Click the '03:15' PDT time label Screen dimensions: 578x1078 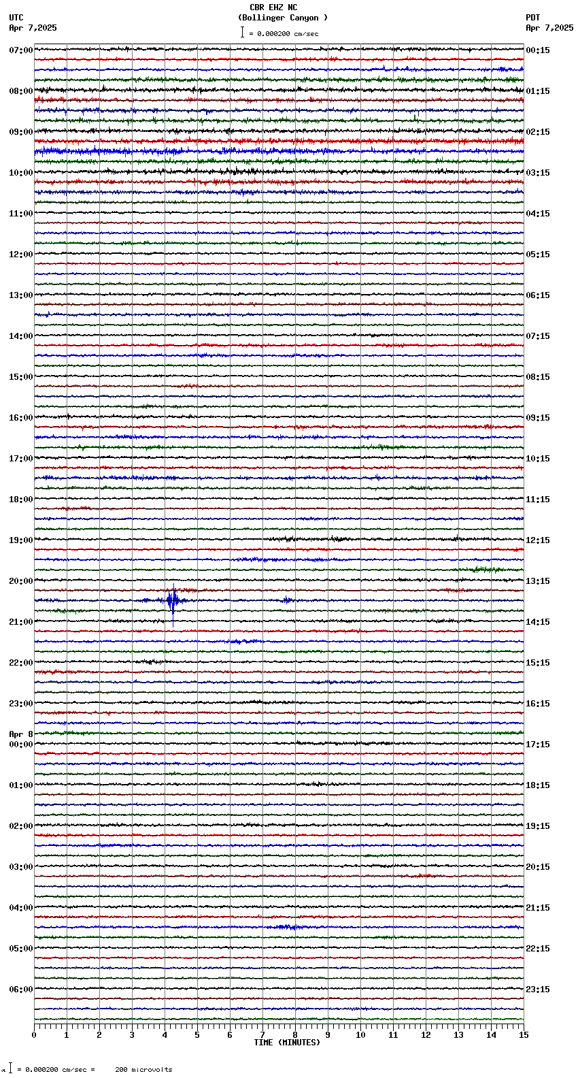[538, 173]
